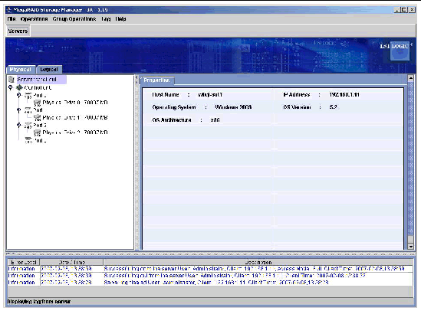This screenshot has height=311, width=421.
Task: Close the MegaRAID Storage Manager window
Action: point(412,10)
